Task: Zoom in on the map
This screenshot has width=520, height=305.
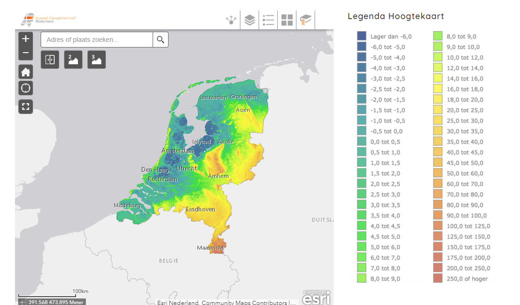Action: coord(26,39)
